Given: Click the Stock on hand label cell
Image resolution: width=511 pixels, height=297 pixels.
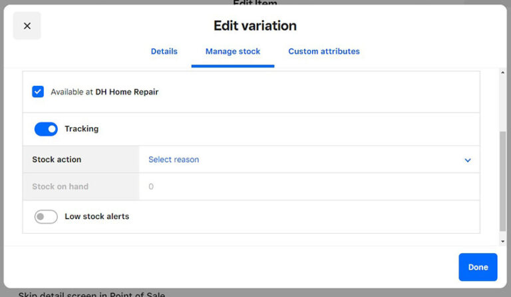Looking at the screenshot, I should (81, 186).
